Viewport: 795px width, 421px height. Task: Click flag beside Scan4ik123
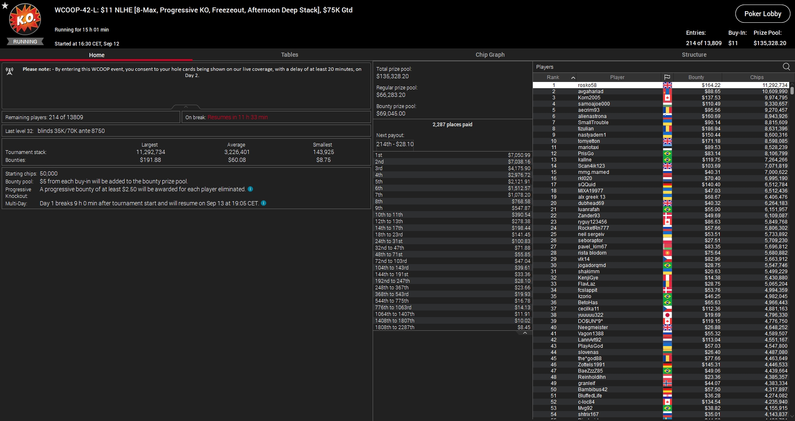pyautogui.click(x=667, y=166)
